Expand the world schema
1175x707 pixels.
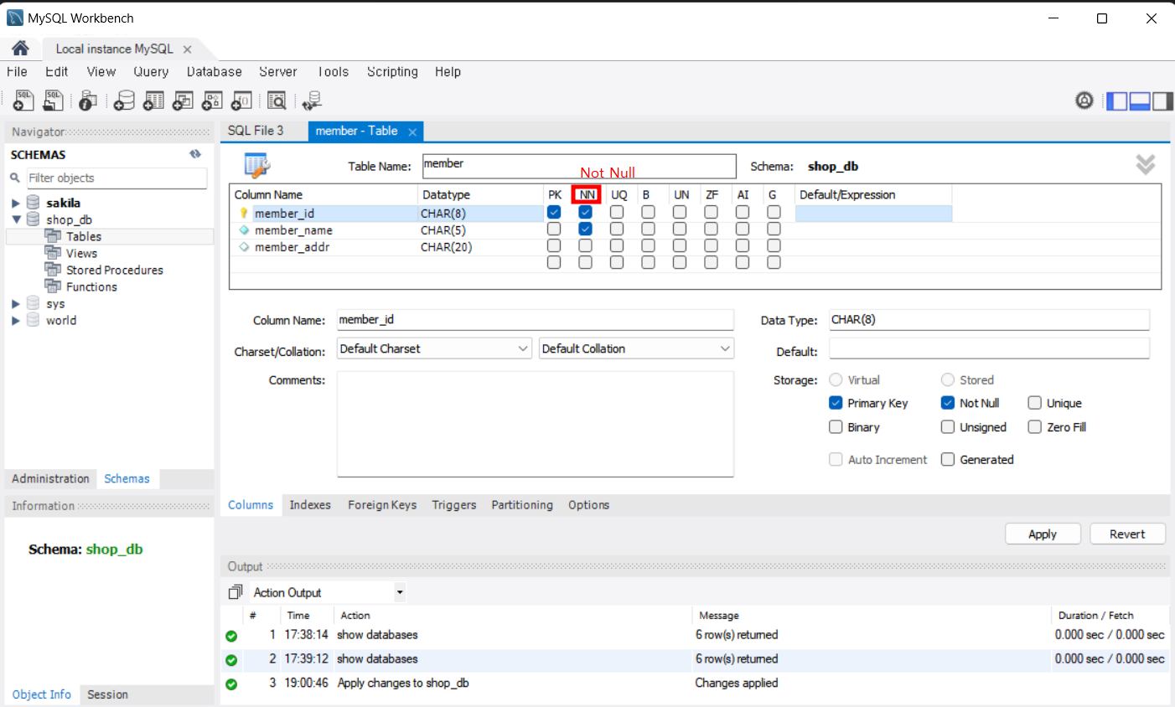(16, 320)
